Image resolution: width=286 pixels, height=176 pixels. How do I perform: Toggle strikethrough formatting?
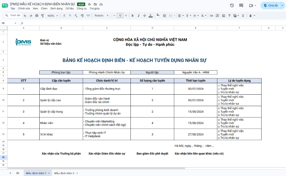coord(145,16)
